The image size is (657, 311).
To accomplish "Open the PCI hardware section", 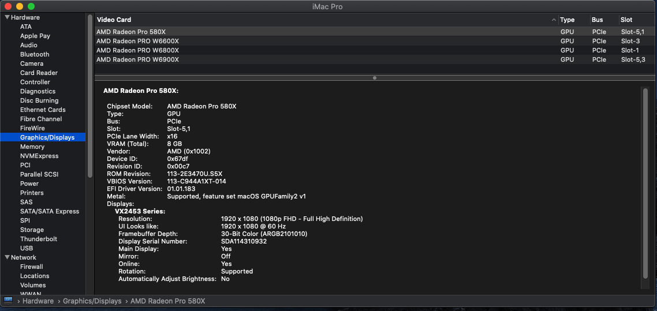I will 25,165.
